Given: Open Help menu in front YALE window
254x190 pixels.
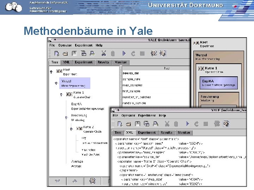Looking at the screenshot, I should click(x=162, y=115).
